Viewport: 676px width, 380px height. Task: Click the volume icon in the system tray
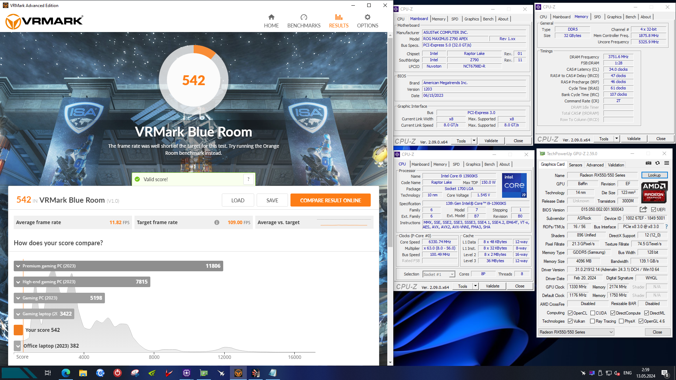pyautogui.click(x=617, y=373)
